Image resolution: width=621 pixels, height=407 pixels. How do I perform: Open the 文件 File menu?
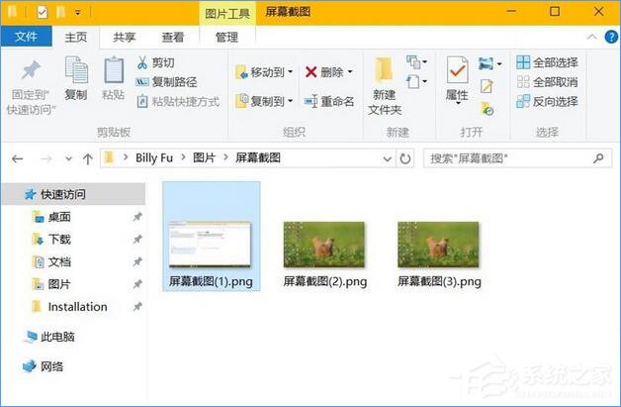26,37
